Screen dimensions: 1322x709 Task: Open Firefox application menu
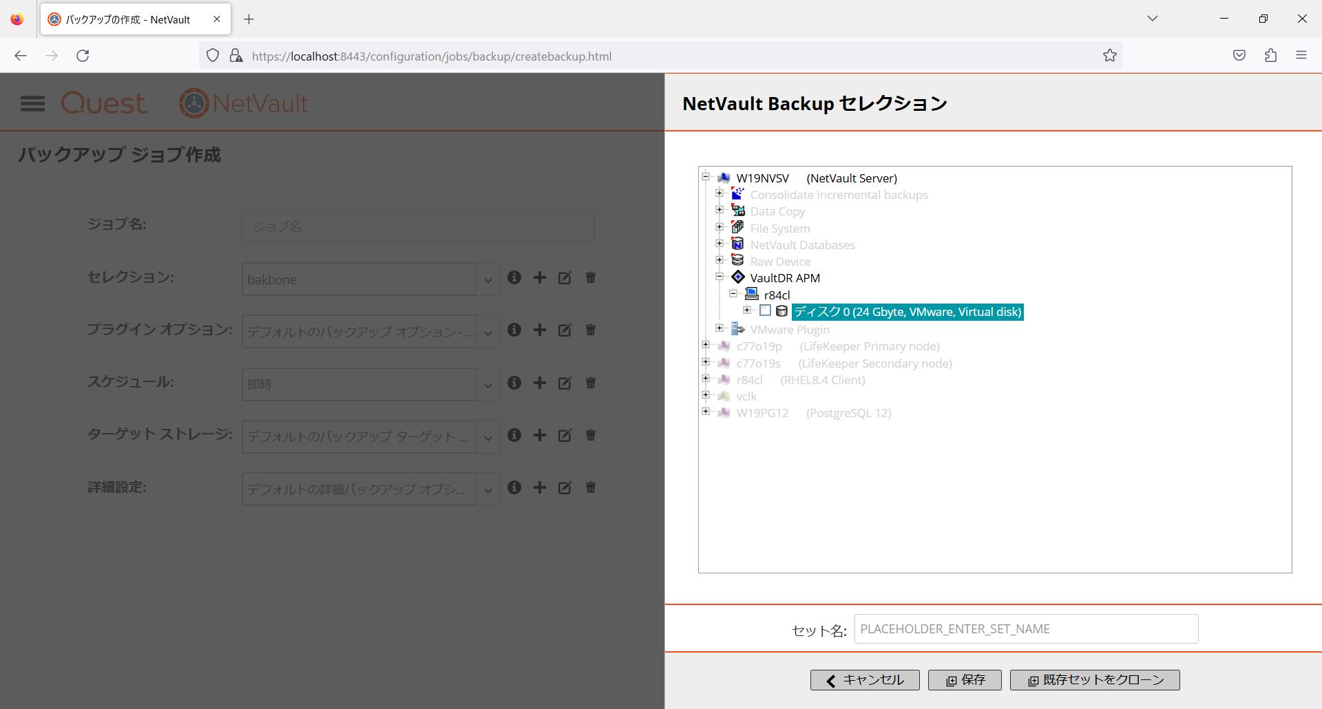(1301, 56)
